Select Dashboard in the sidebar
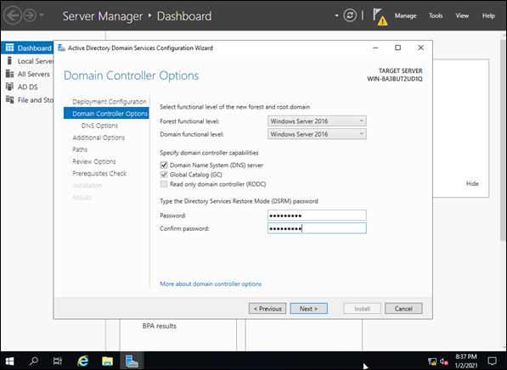507x370 pixels. pos(27,48)
